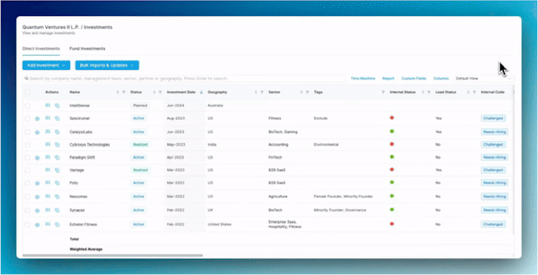Screen dimensions: 538x275
Task: Check the Echelon Fitness row checkbox
Action: click(x=27, y=225)
